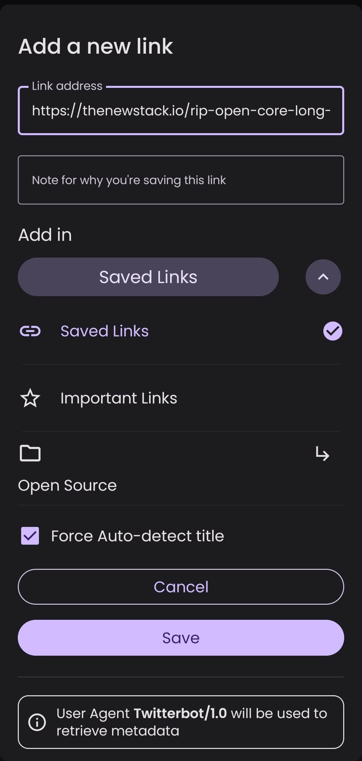Click the sub-folder arrow icon for Open Source
This screenshot has height=761, width=362.
click(x=322, y=454)
